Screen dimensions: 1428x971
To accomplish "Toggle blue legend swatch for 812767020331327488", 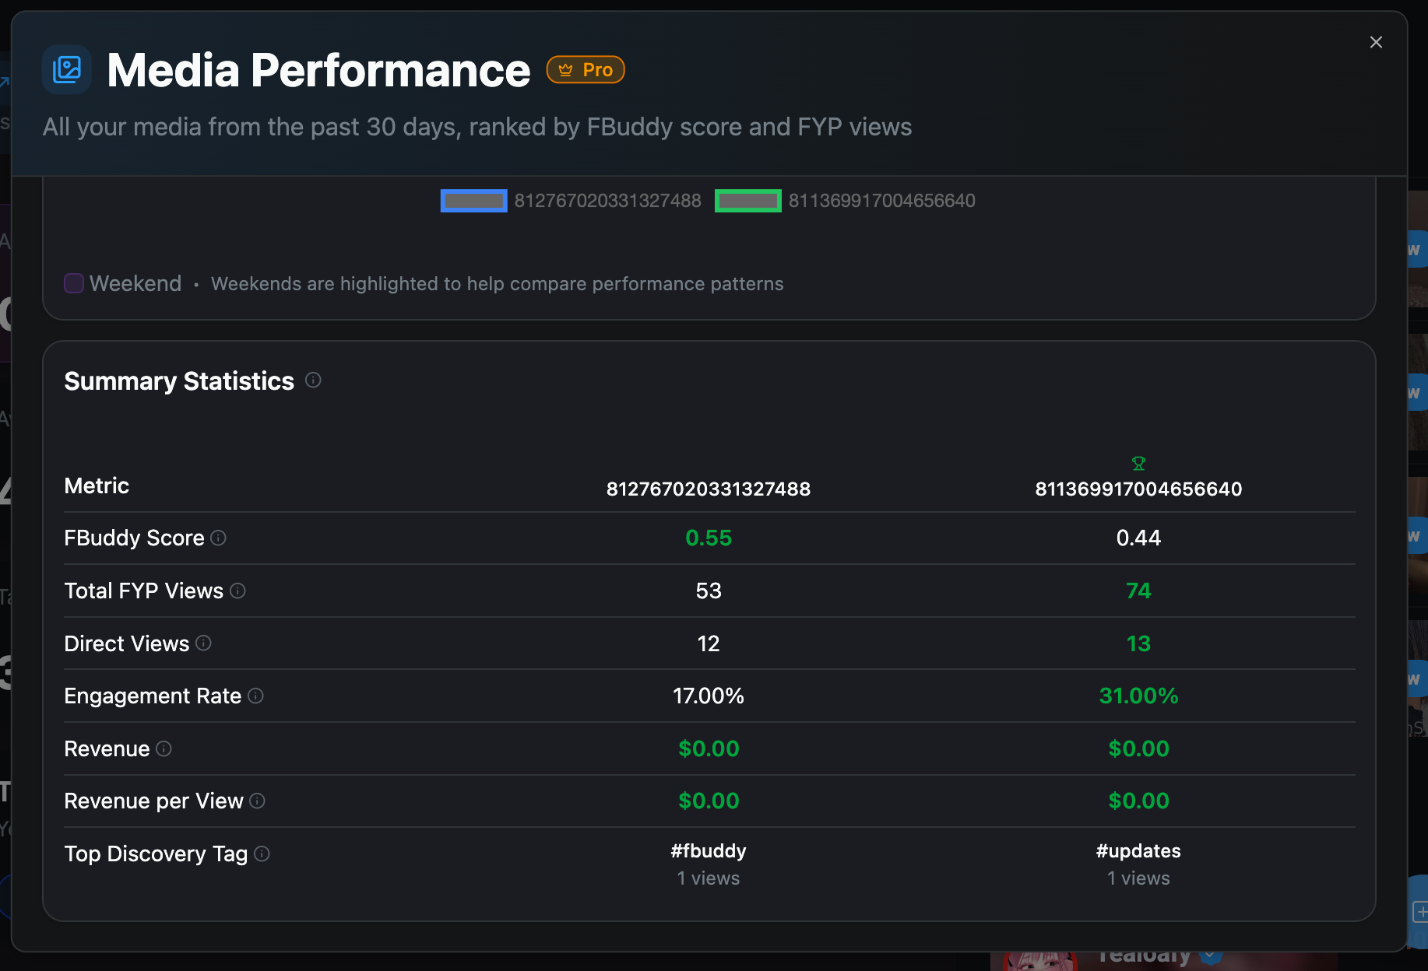I will pos(473,201).
